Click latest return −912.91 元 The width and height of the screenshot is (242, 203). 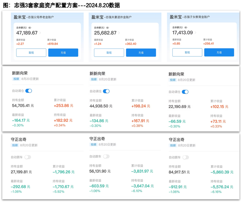click(178, 187)
